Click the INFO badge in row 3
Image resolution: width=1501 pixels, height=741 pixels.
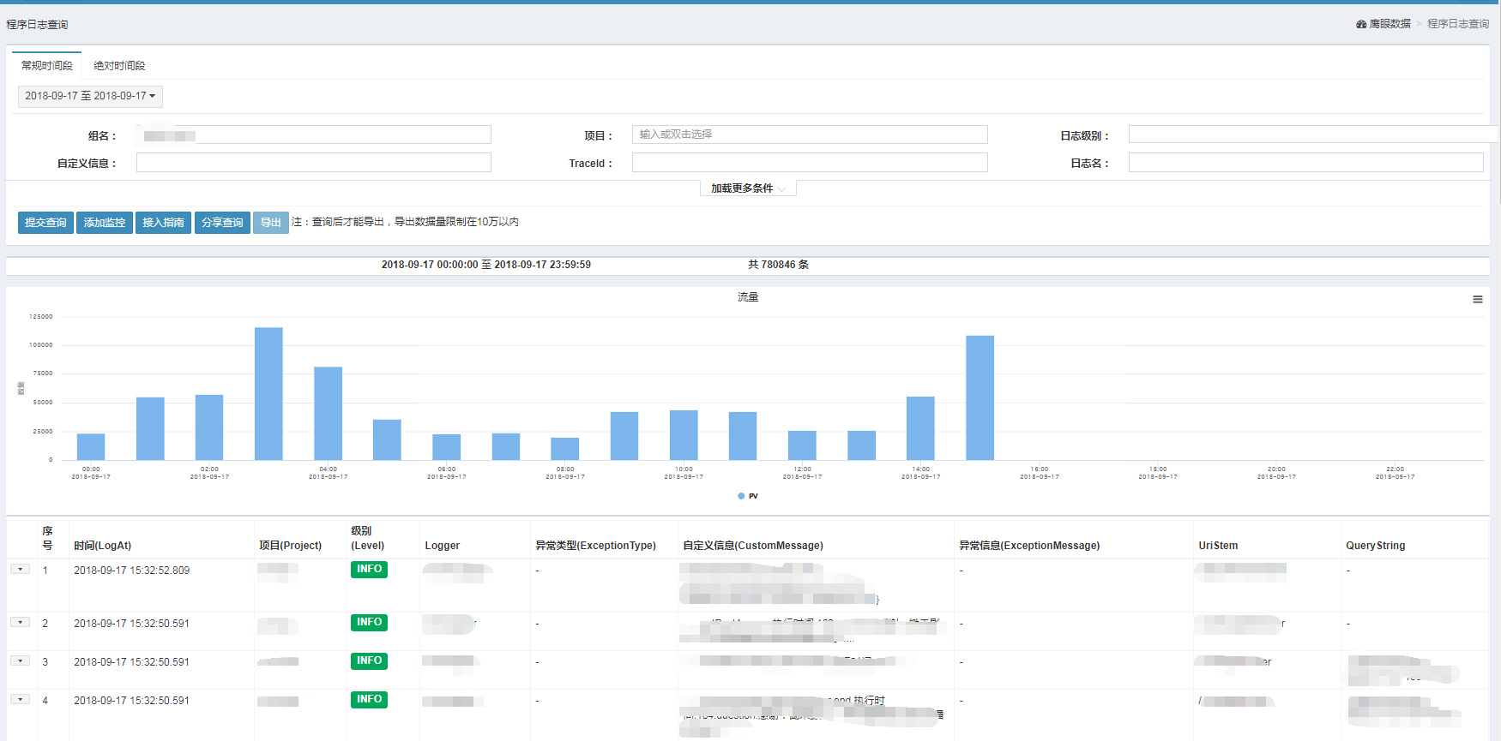[x=369, y=661]
